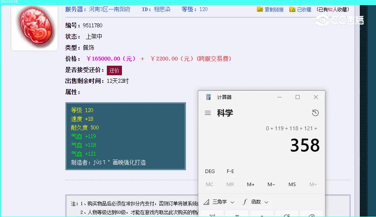Toggle F-E notation in calculator
This screenshot has width=376, height=217.
pyautogui.click(x=230, y=171)
